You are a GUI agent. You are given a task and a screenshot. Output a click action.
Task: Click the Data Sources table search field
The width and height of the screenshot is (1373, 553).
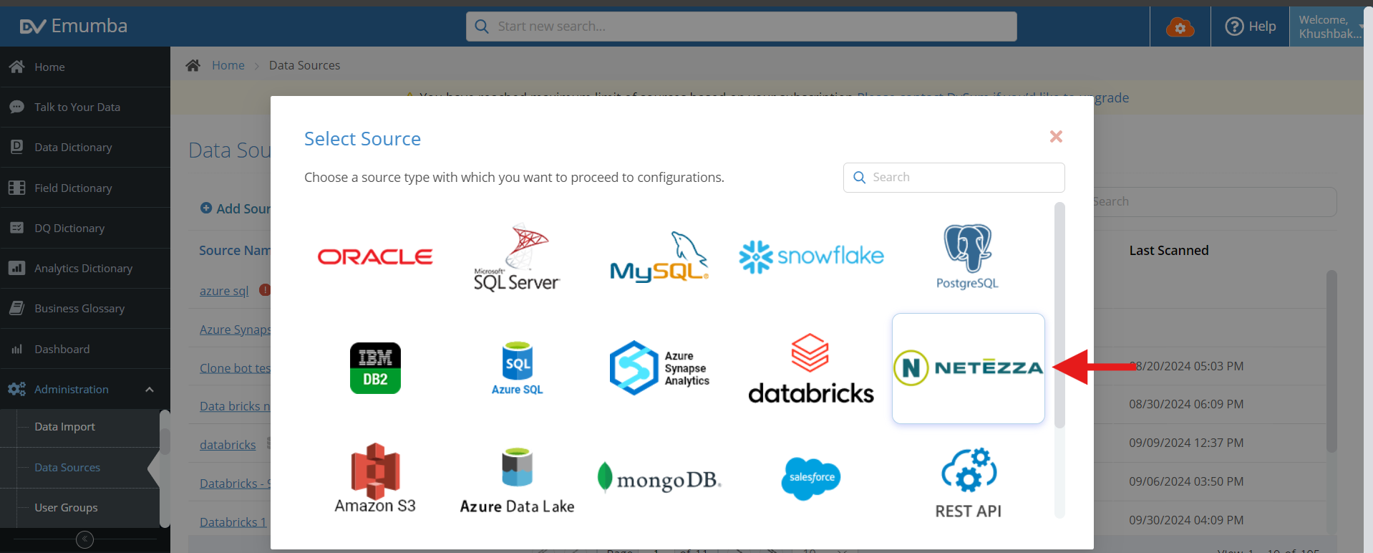pos(1215,202)
